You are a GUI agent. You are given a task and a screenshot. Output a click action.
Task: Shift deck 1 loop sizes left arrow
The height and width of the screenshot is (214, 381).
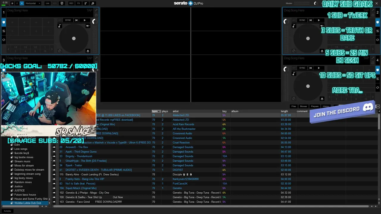pyautogui.click(x=8, y=49)
